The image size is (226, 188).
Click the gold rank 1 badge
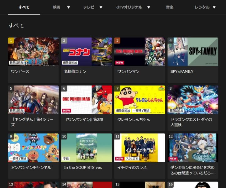coord(11,40)
